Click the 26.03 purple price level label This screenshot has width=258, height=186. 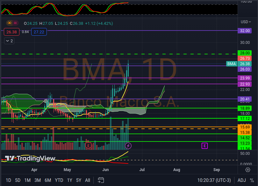(245, 69)
